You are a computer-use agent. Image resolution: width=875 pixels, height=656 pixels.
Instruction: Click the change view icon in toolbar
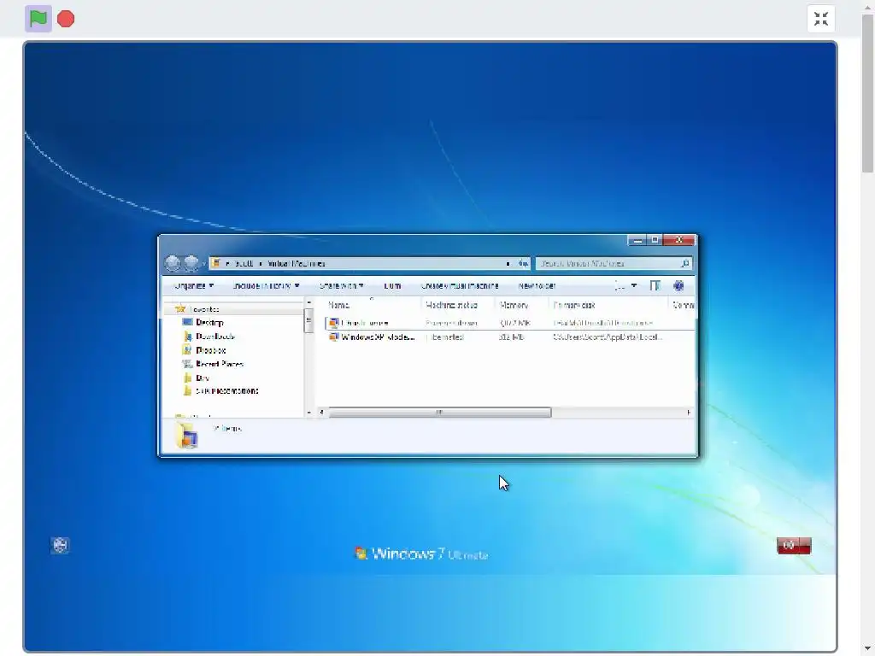620,285
